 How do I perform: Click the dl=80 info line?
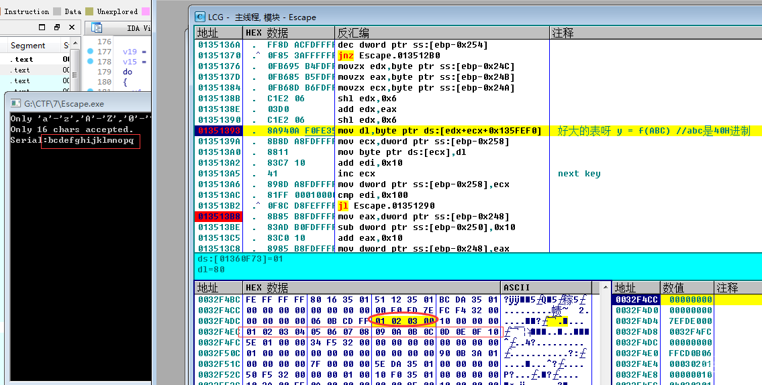coord(211,269)
